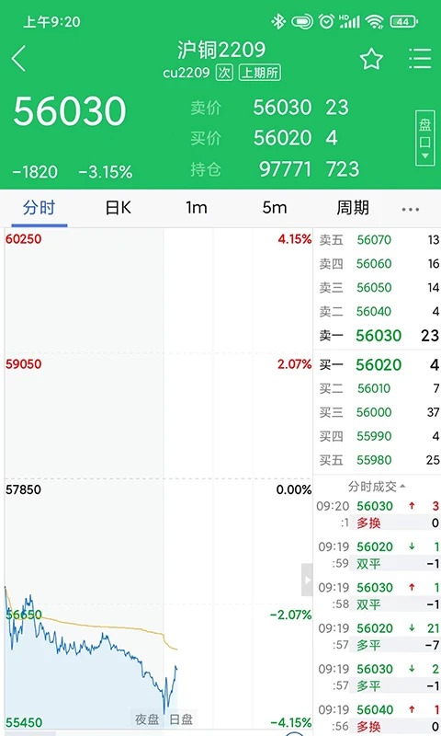Add 沪铜2209 to favorites with star
The image size is (441, 736).
[371, 59]
